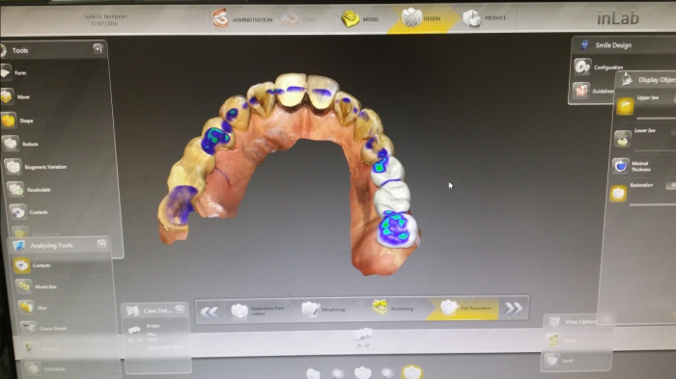This screenshot has width=676, height=379.
Task: Toggle the Model Box analyzing tool
Action: pyautogui.click(x=37, y=286)
